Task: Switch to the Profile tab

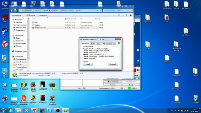Action: [x=93, y=44]
